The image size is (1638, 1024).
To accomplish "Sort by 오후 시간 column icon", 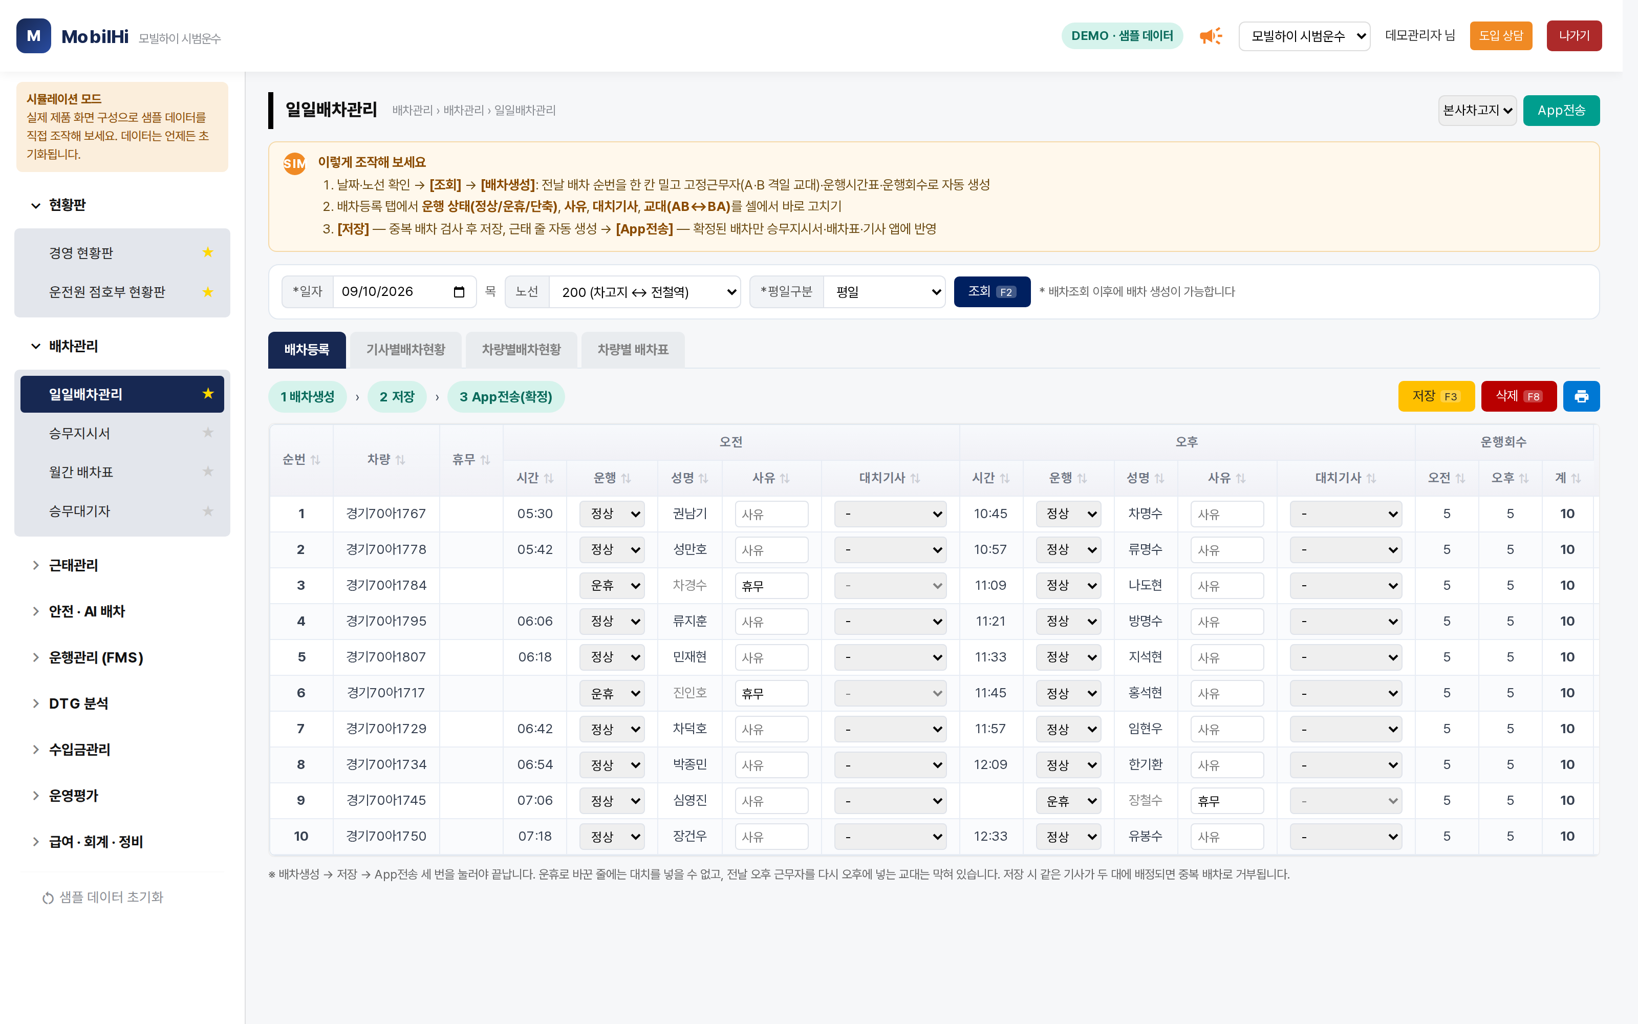I will 1004,478.
